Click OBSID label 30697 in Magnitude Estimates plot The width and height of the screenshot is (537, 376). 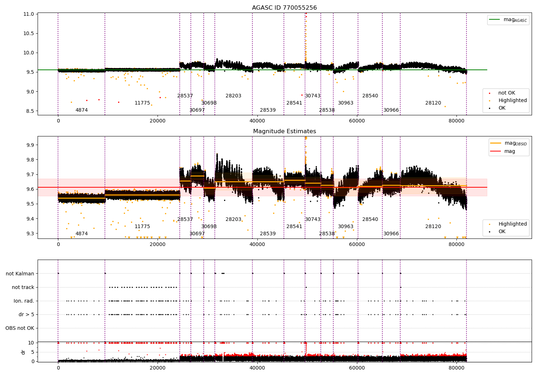(197, 233)
